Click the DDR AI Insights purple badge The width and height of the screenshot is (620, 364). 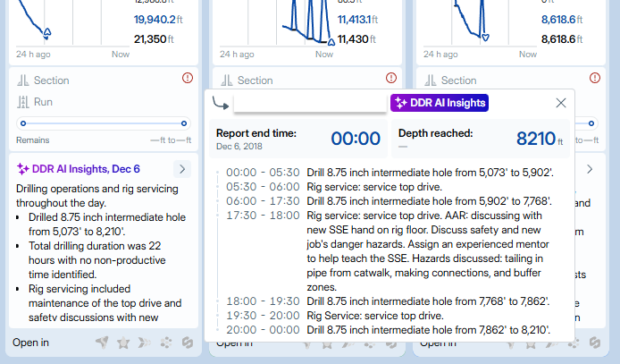[440, 103]
